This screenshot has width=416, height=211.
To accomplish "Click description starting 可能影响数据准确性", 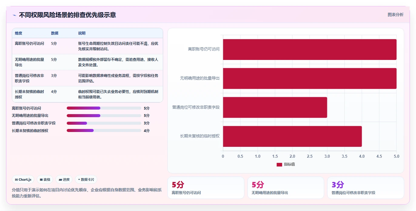I will tap(118, 78).
